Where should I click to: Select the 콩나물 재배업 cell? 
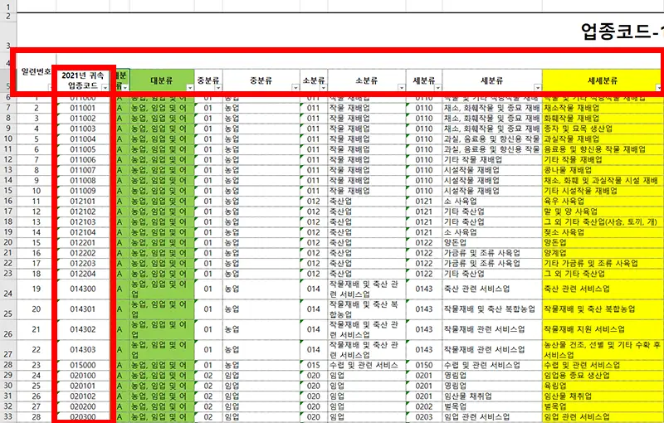point(603,171)
